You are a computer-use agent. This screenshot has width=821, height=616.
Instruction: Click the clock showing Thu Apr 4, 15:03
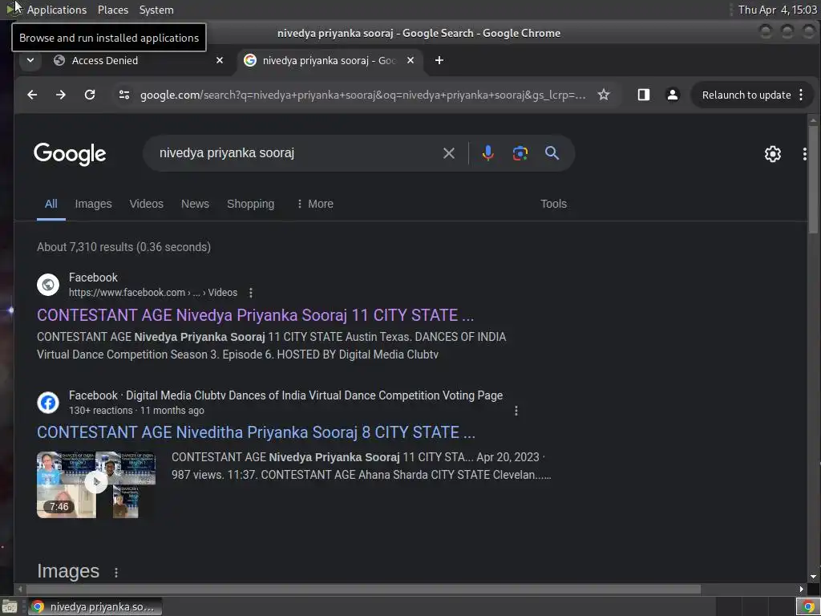coord(777,10)
